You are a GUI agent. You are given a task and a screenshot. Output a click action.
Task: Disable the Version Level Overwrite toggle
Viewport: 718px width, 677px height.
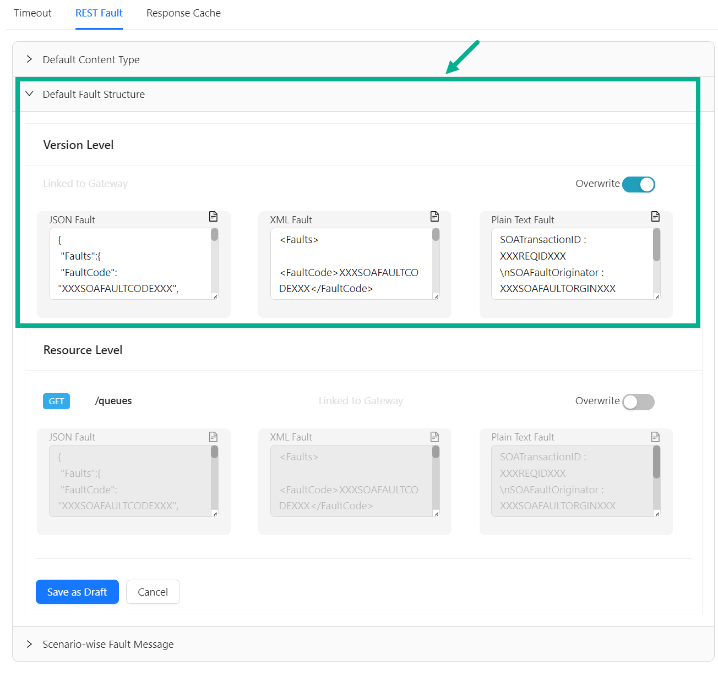[638, 185]
